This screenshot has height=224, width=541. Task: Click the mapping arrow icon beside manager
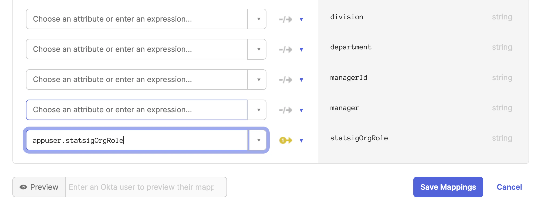tap(285, 110)
